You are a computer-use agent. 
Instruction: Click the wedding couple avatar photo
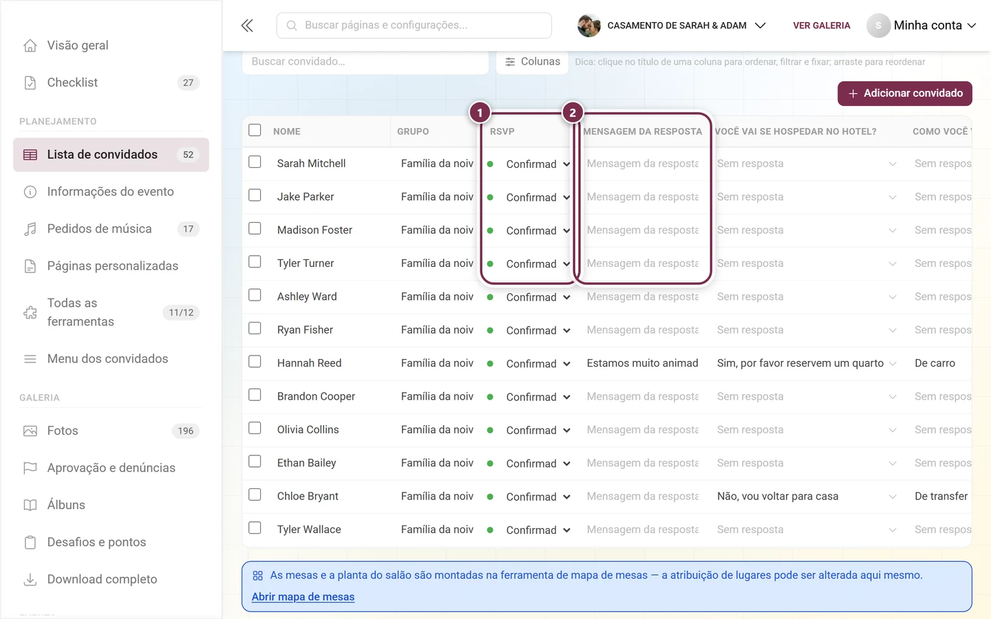click(589, 25)
